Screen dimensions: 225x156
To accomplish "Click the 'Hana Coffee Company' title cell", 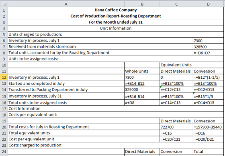I will [116, 10].
